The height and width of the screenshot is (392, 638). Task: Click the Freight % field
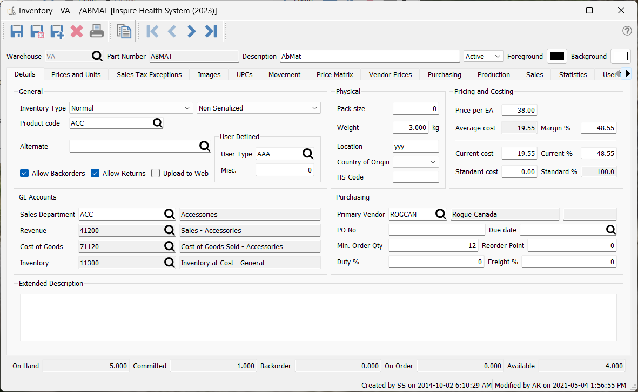(x=569, y=262)
